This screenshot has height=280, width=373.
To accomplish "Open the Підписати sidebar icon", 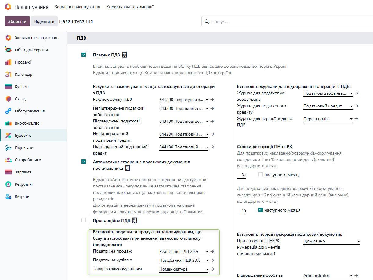I will coord(9,147).
